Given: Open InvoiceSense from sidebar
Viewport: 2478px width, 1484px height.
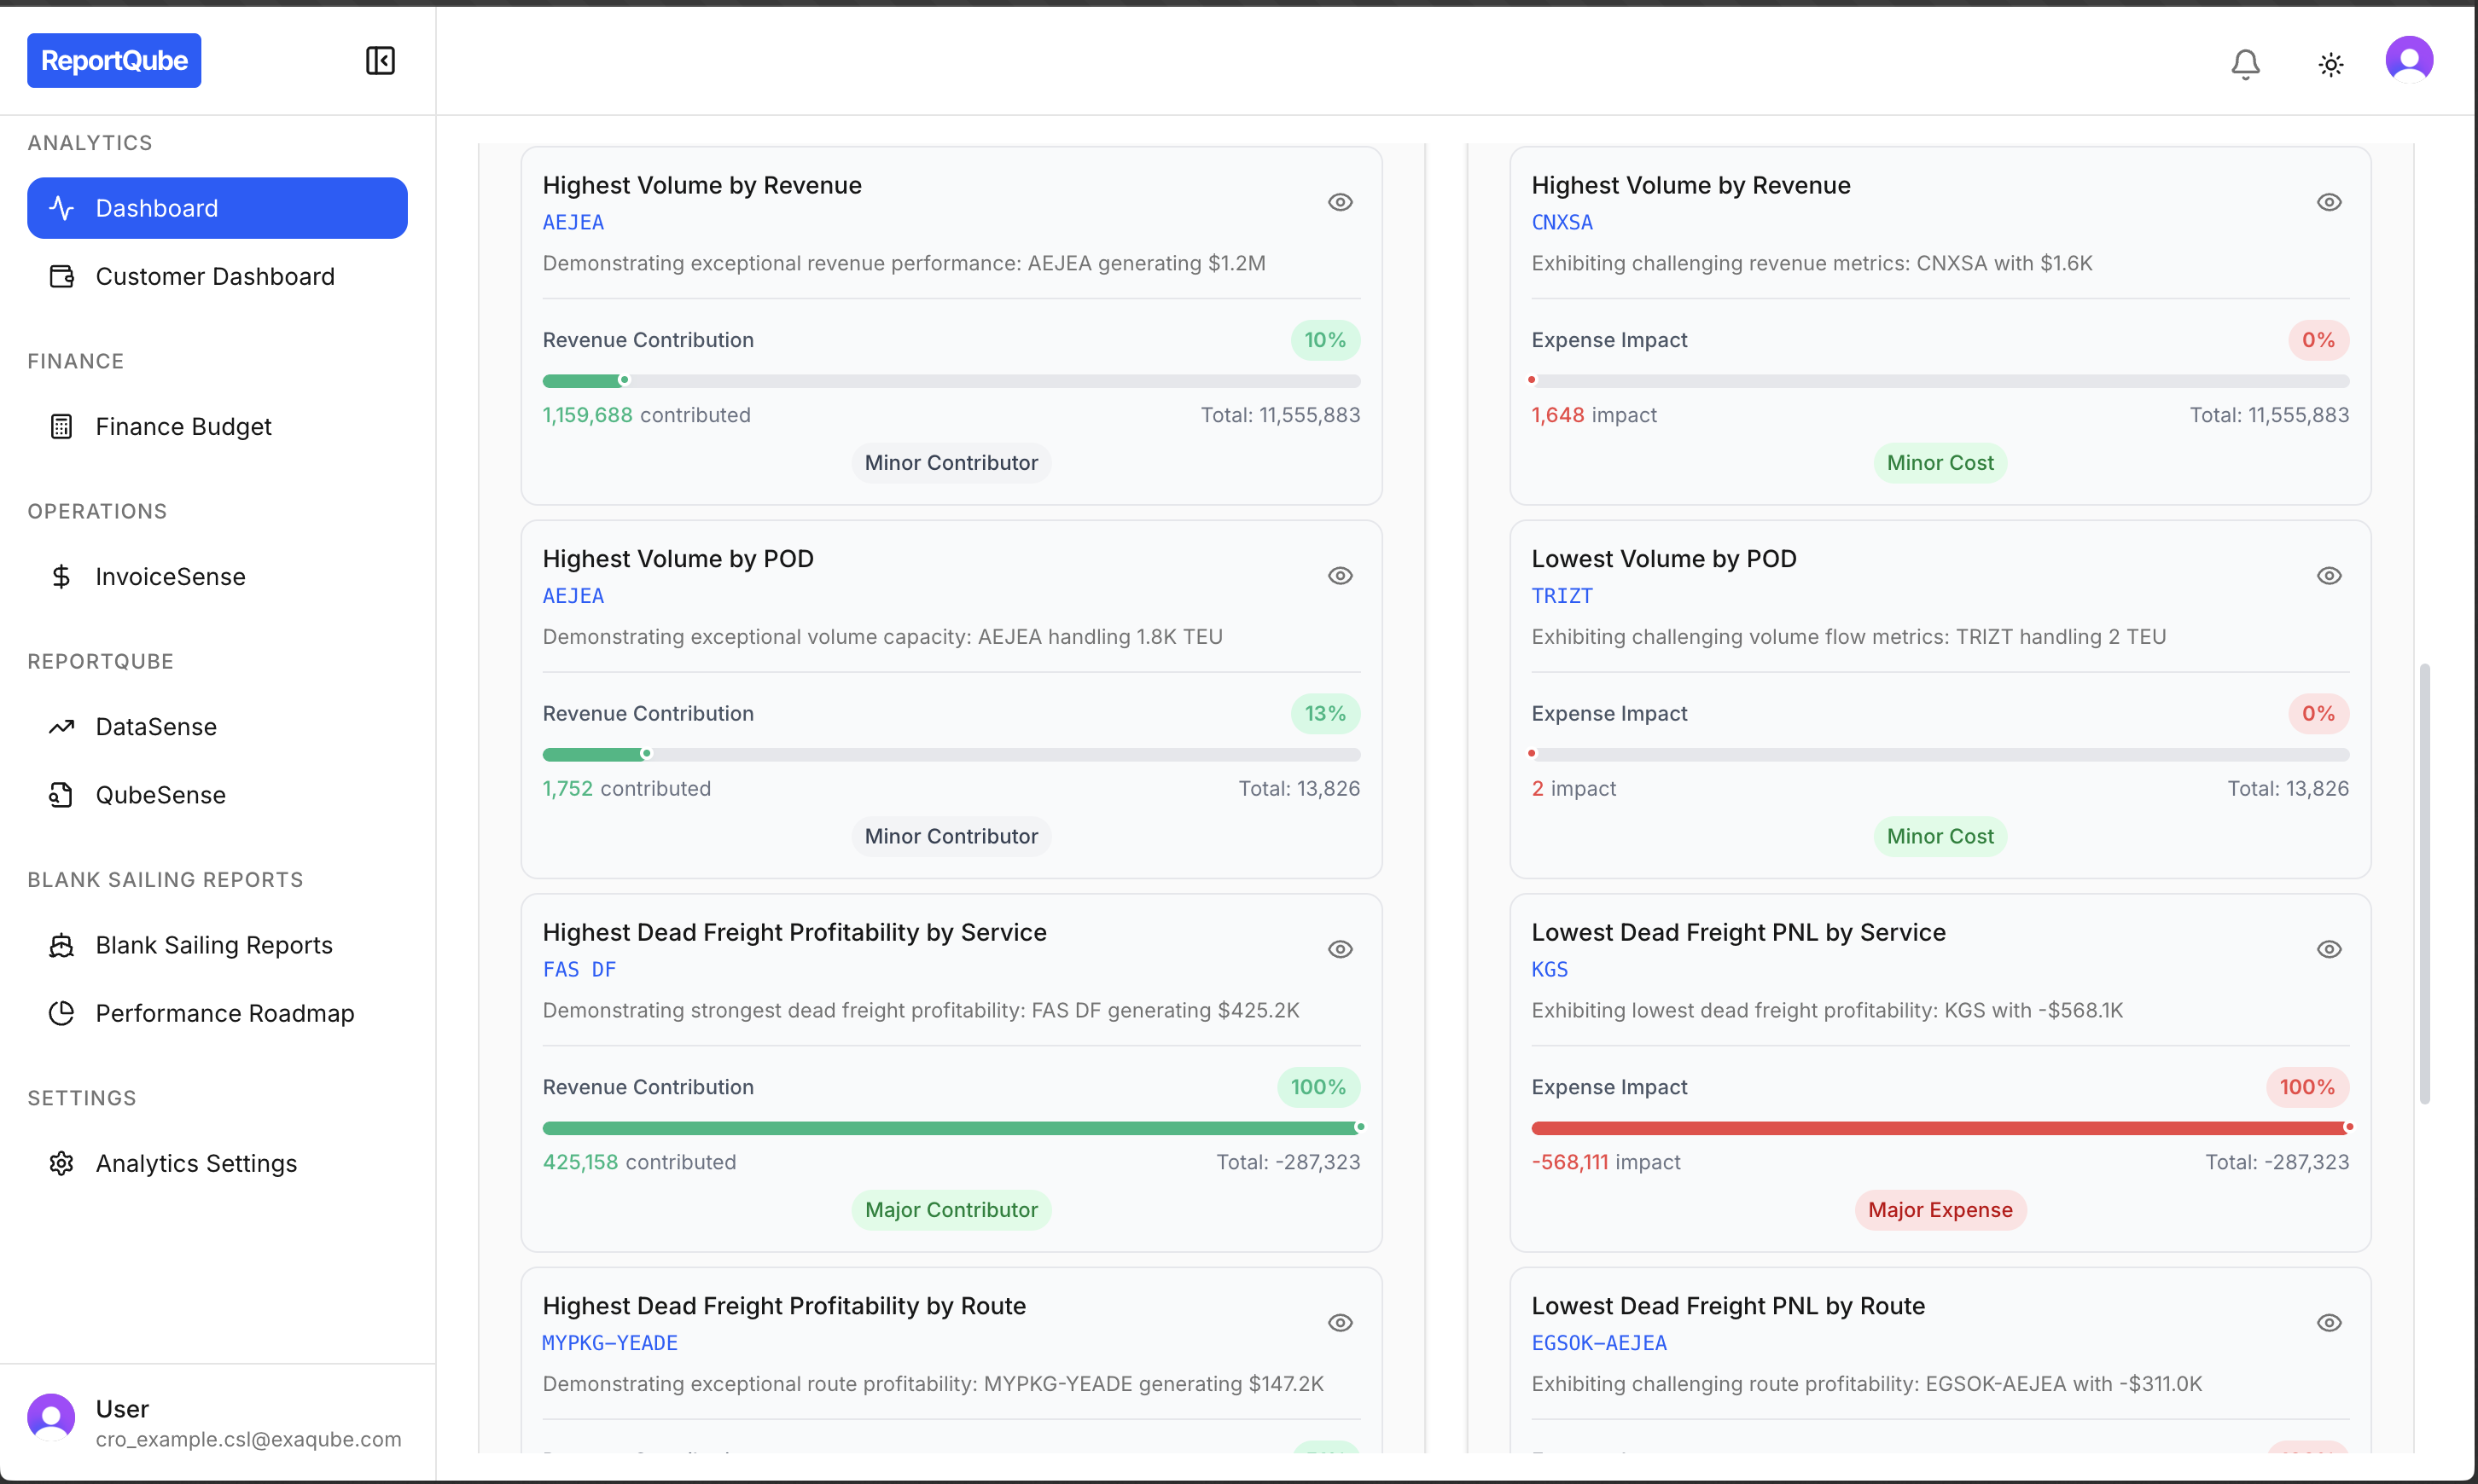Looking at the screenshot, I should (x=217, y=576).
